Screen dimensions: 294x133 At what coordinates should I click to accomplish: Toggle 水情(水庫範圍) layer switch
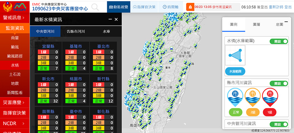[x=278, y=42]
